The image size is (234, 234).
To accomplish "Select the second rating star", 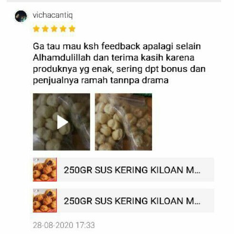I will point(45,29).
